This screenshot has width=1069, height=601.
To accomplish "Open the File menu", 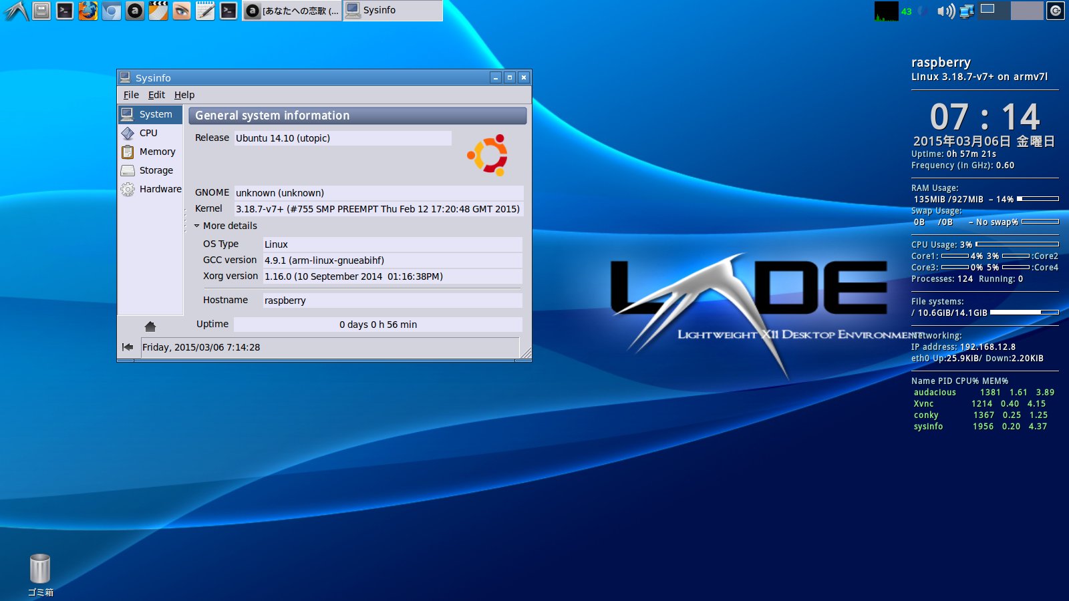I will click(x=131, y=95).
